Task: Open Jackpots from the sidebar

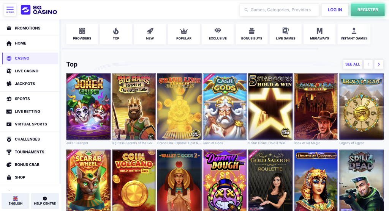Action: coord(25,84)
